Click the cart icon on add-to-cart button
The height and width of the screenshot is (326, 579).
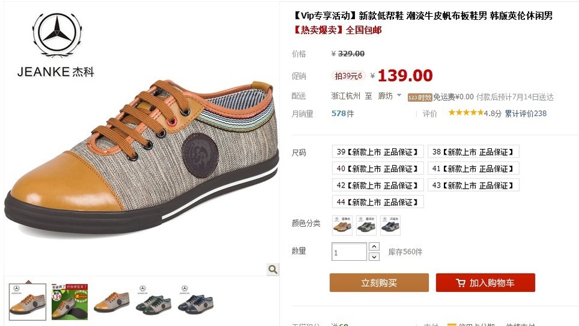click(x=461, y=283)
